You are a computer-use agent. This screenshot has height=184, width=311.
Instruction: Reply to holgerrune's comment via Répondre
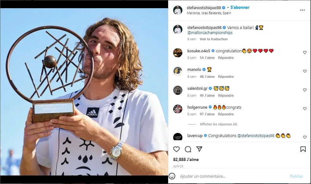(x=226, y=114)
